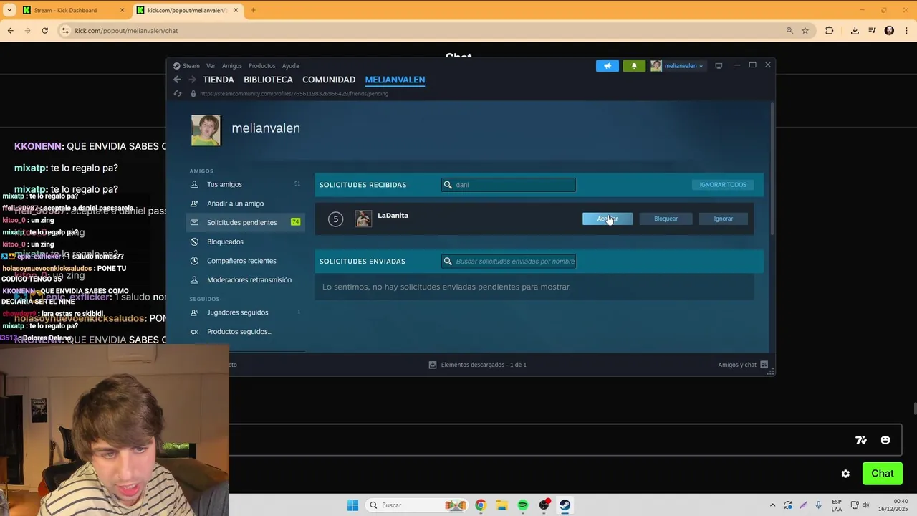The image size is (917, 516).
Task: Open melianvalen profile avatar
Action: click(x=206, y=130)
